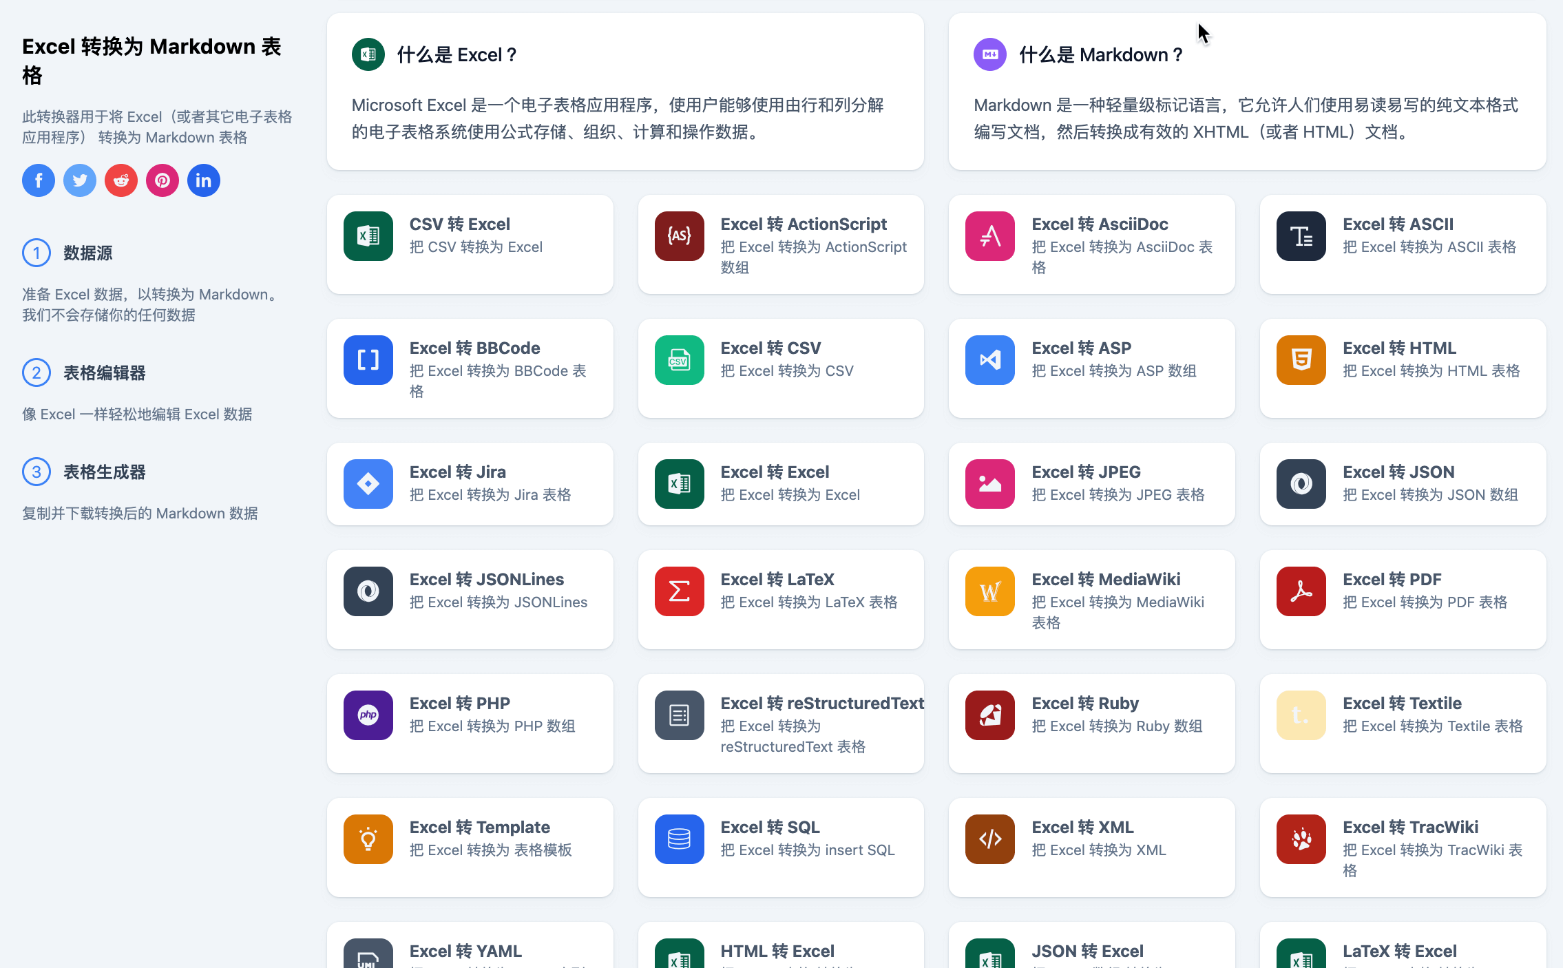Click the blue SQL database icon
Screen dimensions: 1563x968
[680, 839]
